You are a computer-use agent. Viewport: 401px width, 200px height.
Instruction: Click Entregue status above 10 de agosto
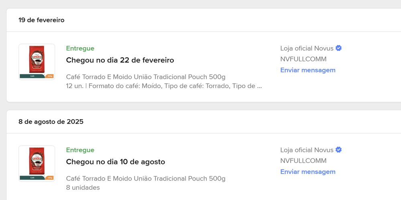pos(80,150)
